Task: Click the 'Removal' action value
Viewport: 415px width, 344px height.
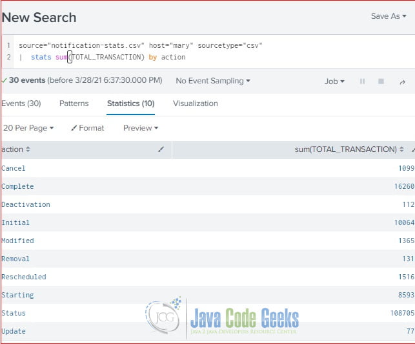Action: click(15, 259)
